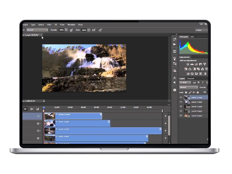The image size is (232, 174).
Task: Click the lock all padlock icon
Action: point(198,92)
